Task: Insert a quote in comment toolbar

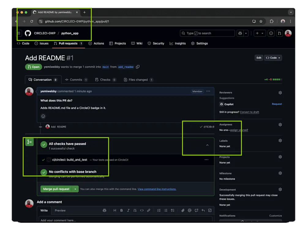Action: coord(135,210)
